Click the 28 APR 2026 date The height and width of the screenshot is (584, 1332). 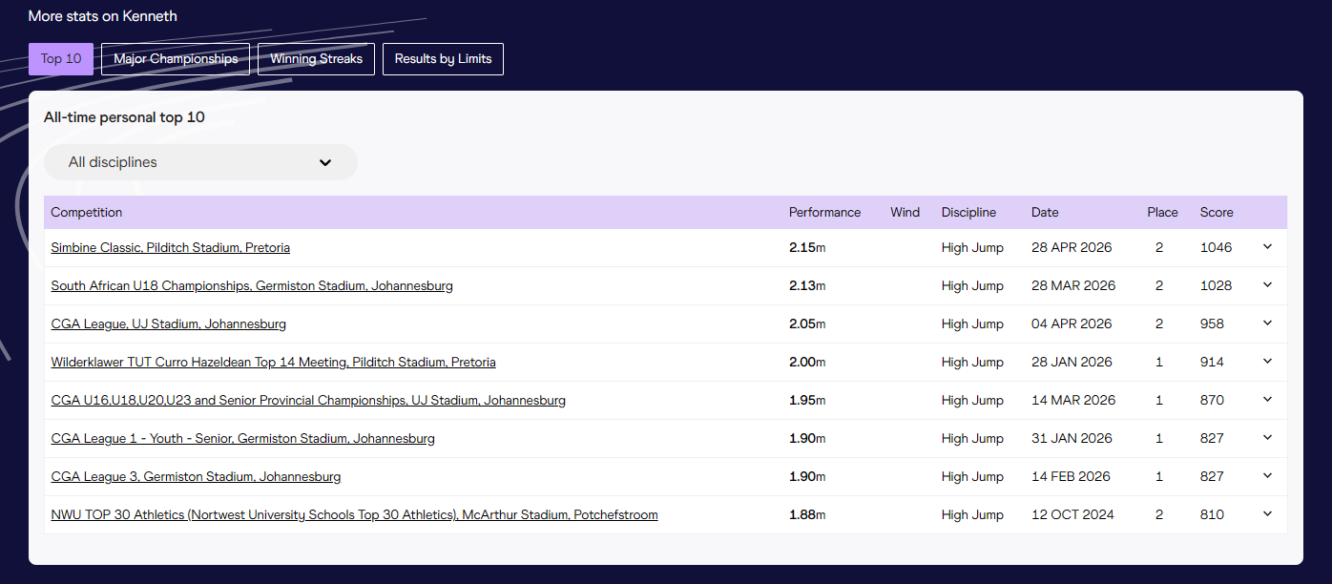(1072, 247)
